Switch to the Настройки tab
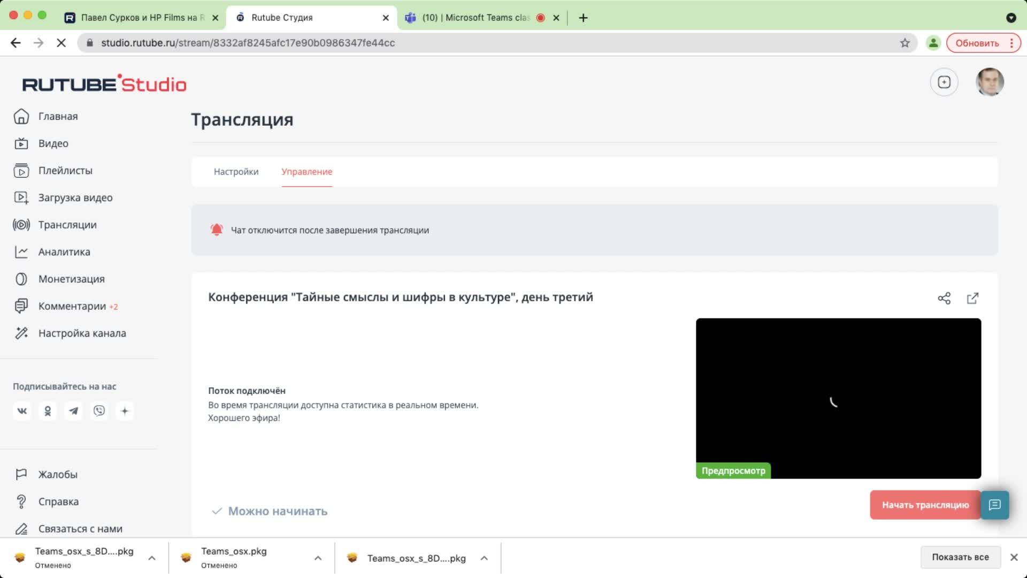Screen dimensions: 1027x578 pos(236,172)
